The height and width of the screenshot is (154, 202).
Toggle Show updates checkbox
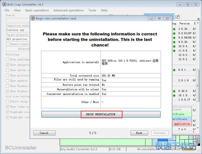pos(7,81)
